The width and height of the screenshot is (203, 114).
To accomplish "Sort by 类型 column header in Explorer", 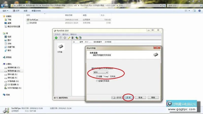I will (85, 15).
